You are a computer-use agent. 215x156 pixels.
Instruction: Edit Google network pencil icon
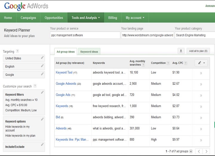(x=42, y=74)
